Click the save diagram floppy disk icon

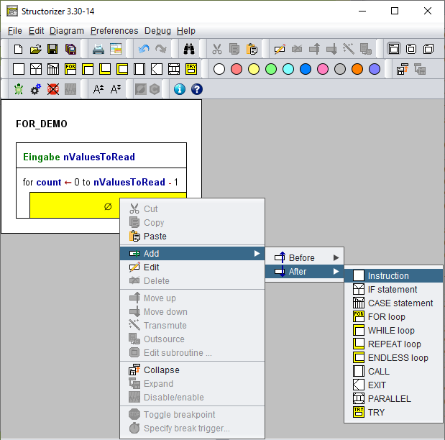click(x=52, y=49)
